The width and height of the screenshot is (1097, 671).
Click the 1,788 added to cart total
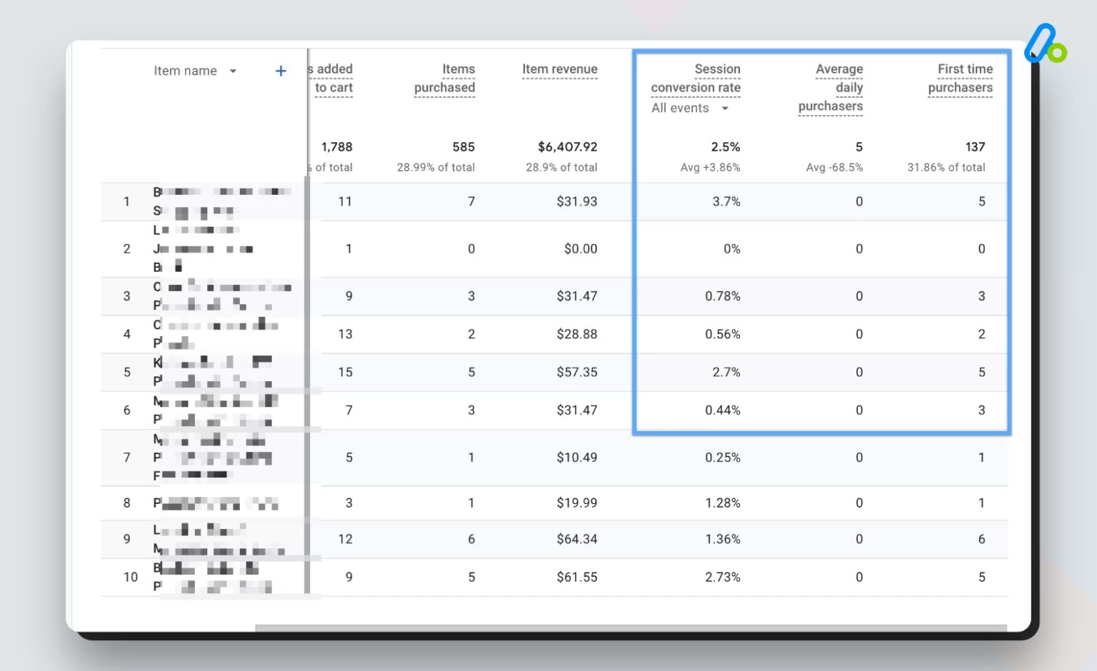point(337,147)
